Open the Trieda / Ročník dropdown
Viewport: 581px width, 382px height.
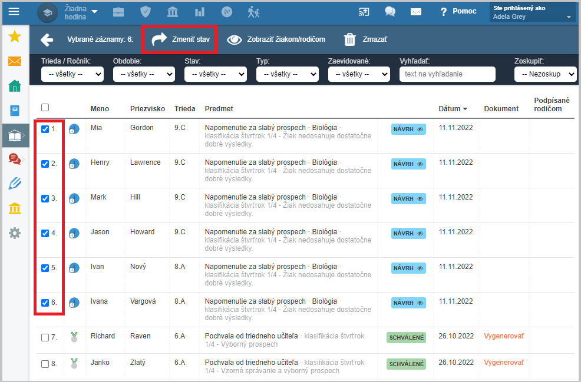[72, 74]
